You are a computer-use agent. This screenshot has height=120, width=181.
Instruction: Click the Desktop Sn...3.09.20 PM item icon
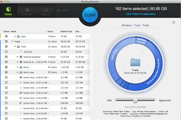pyautogui.click(x=21, y=62)
